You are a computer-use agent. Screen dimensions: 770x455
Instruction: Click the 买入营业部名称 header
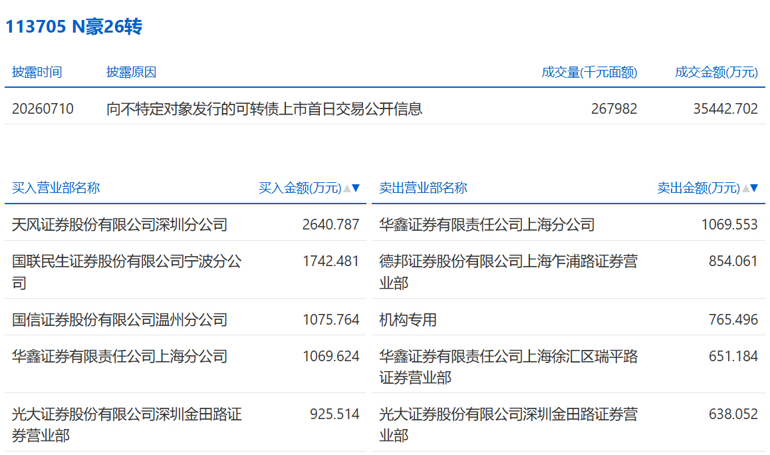(55, 188)
